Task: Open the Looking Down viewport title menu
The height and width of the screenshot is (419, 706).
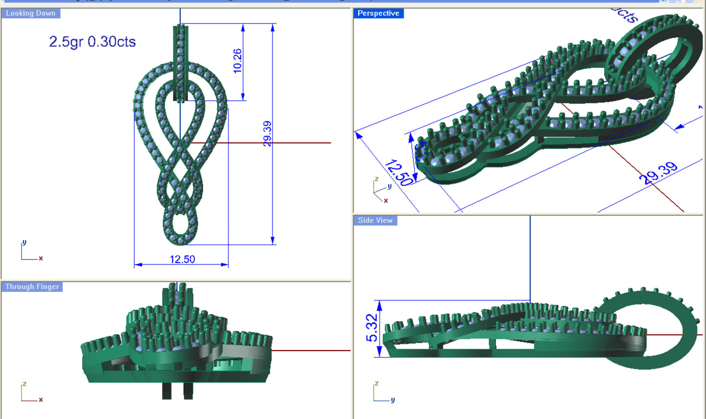Action: [30, 13]
